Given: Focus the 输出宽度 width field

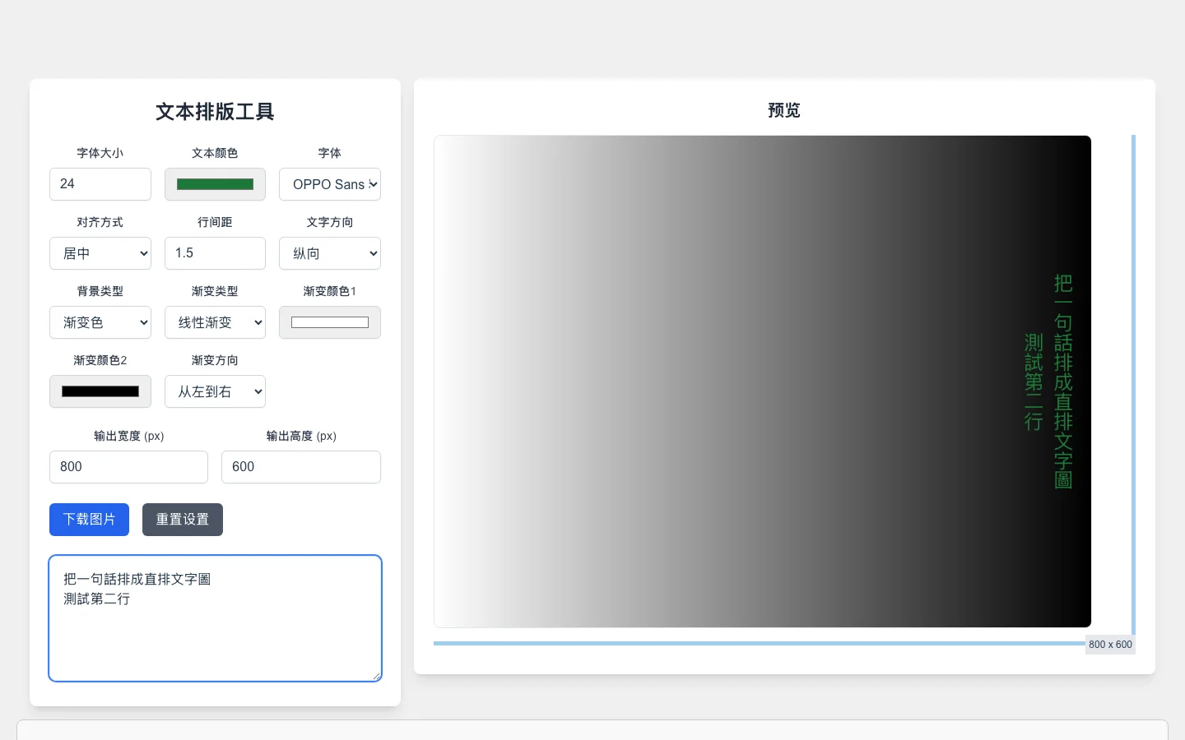Looking at the screenshot, I should (128, 467).
